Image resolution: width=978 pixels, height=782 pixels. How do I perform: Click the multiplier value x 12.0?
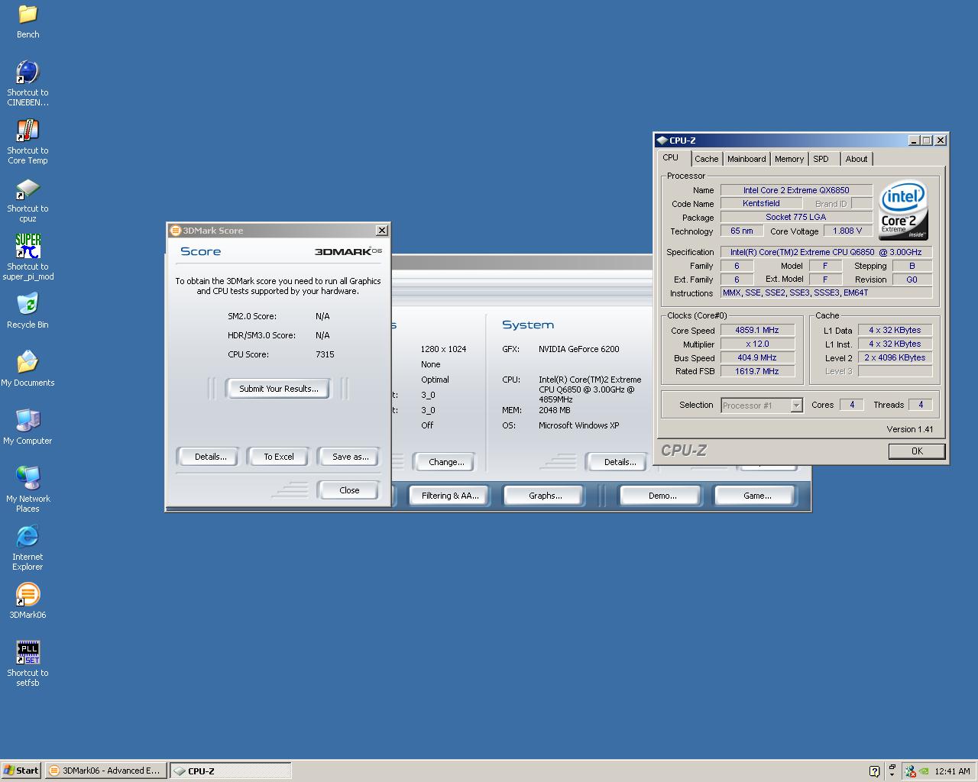tap(757, 344)
